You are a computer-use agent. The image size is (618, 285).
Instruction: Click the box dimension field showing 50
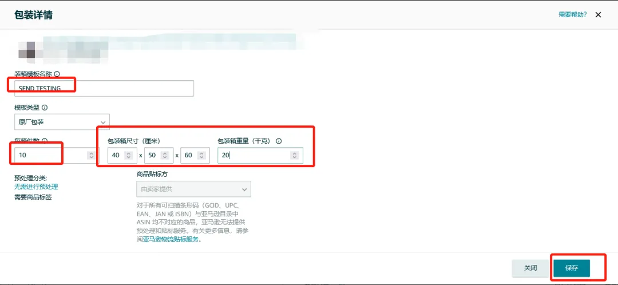tap(159, 155)
